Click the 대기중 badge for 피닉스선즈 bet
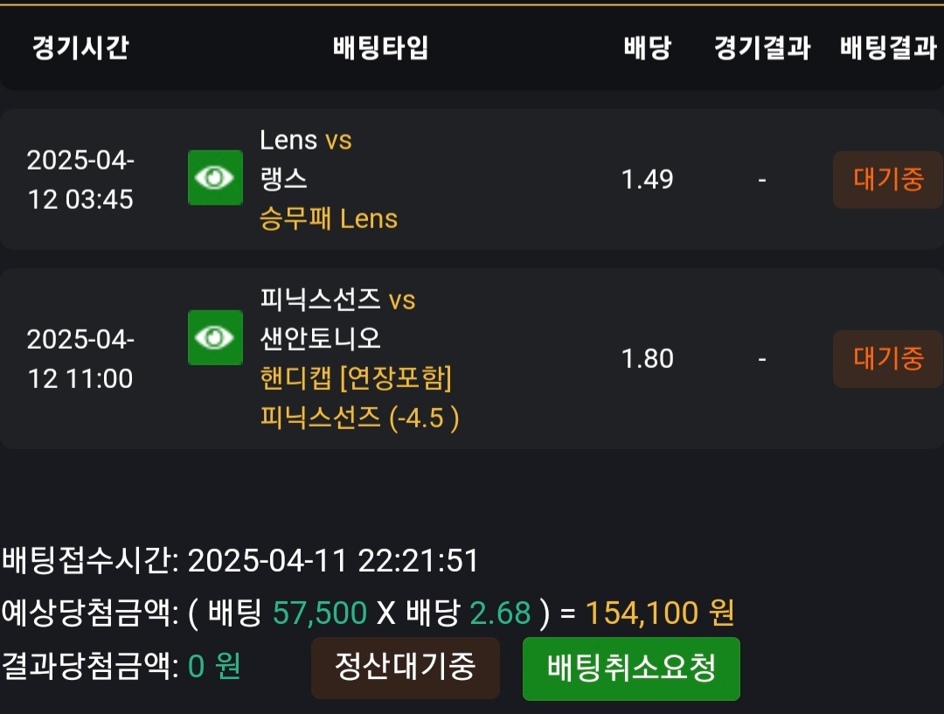The height and width of the screenshot is (714, 944). 887,358
